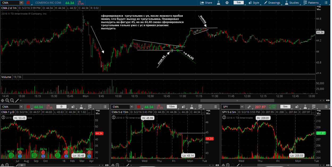Click the info icon in daily chart header
Screen dimensions: 332x167
click(x=3, y=117)
